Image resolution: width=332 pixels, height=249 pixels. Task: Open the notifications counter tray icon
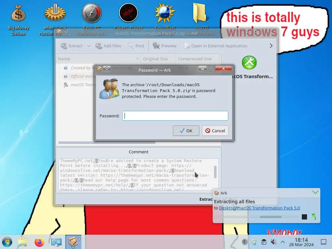(244, 242)
